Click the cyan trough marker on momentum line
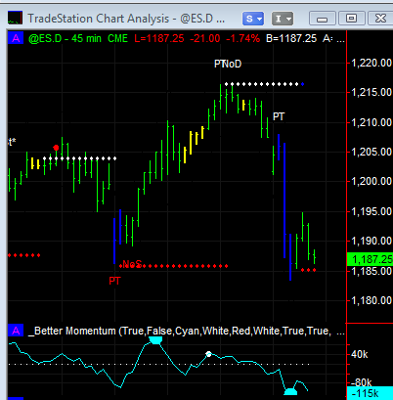393x400 pixels. [290, 391]
